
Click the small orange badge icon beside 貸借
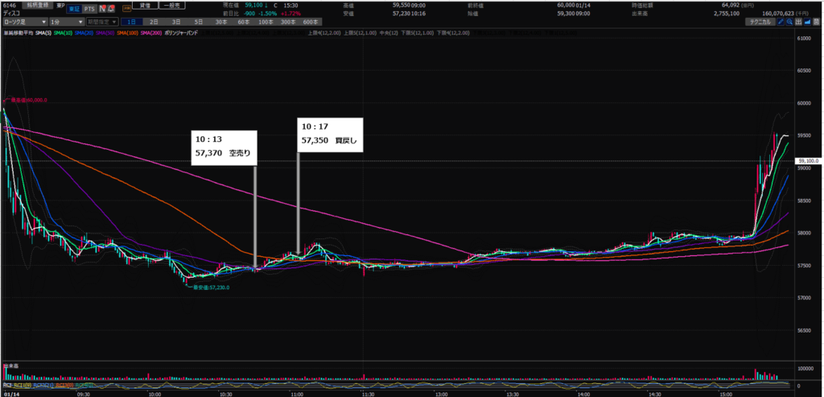[x=128, y=8]
